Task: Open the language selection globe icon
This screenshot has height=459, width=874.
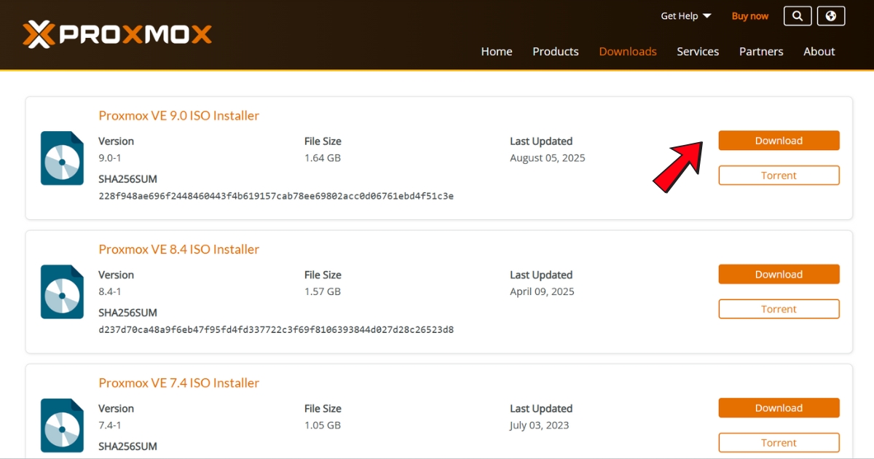Action: [x=830, y=15]
